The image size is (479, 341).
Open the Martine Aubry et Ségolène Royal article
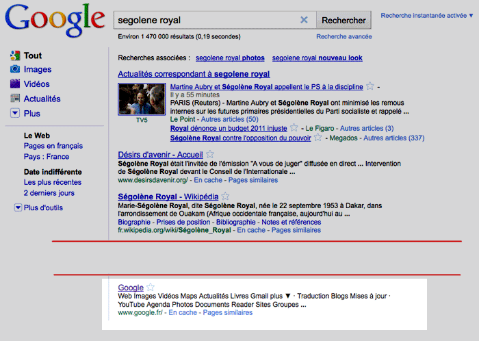click(266, 87)
